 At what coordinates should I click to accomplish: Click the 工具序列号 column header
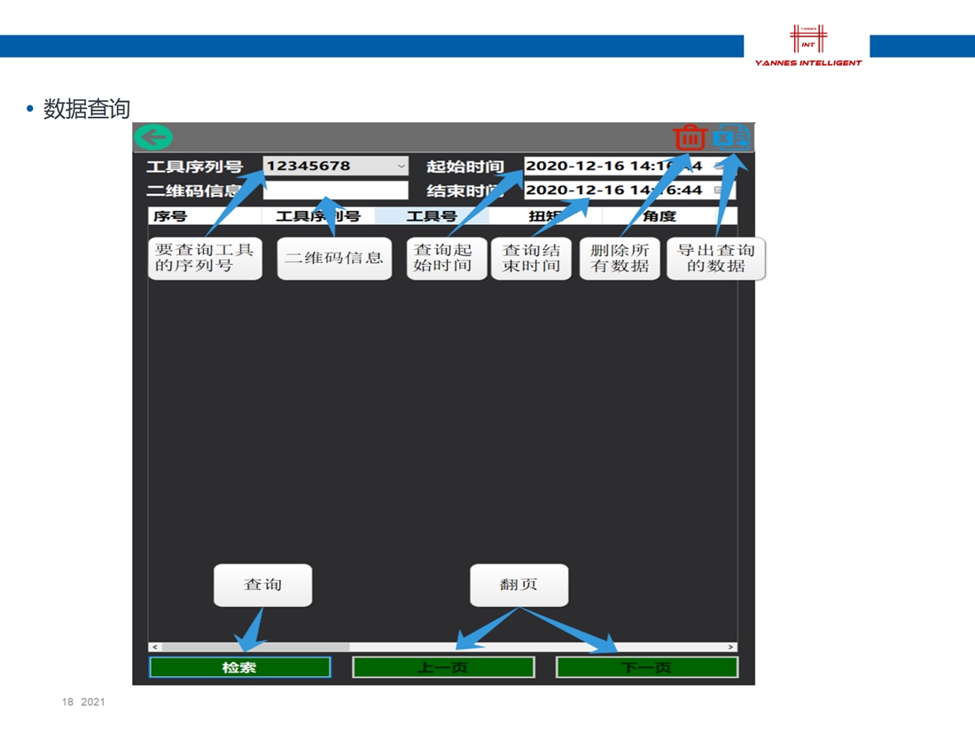pyautogui.click(x=317, y=216)
